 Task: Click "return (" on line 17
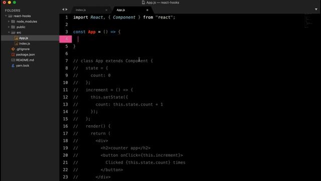coord(100,133)
